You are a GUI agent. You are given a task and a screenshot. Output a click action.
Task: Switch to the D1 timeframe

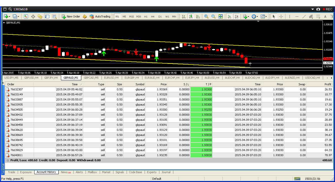[x=160, y=16]
